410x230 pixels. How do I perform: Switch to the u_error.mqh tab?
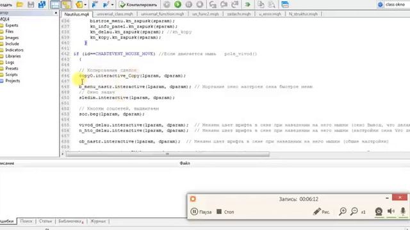click(270, 14)
